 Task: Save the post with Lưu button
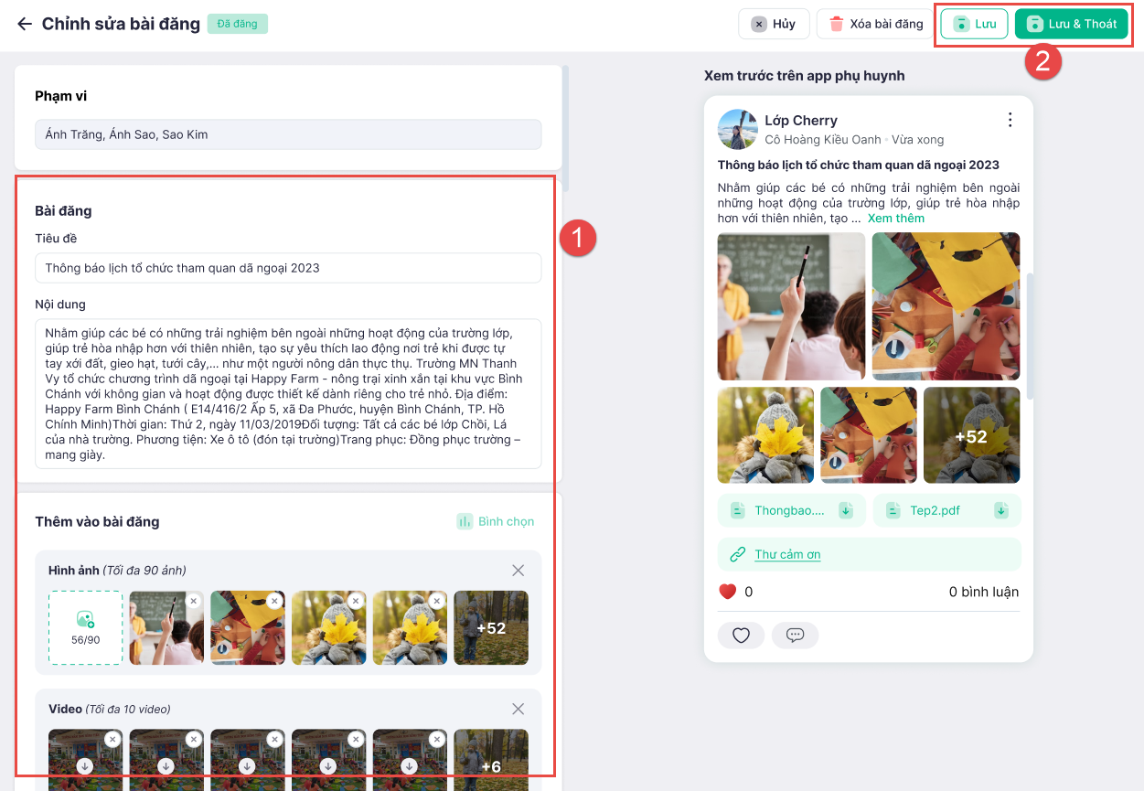click(974, 24)
